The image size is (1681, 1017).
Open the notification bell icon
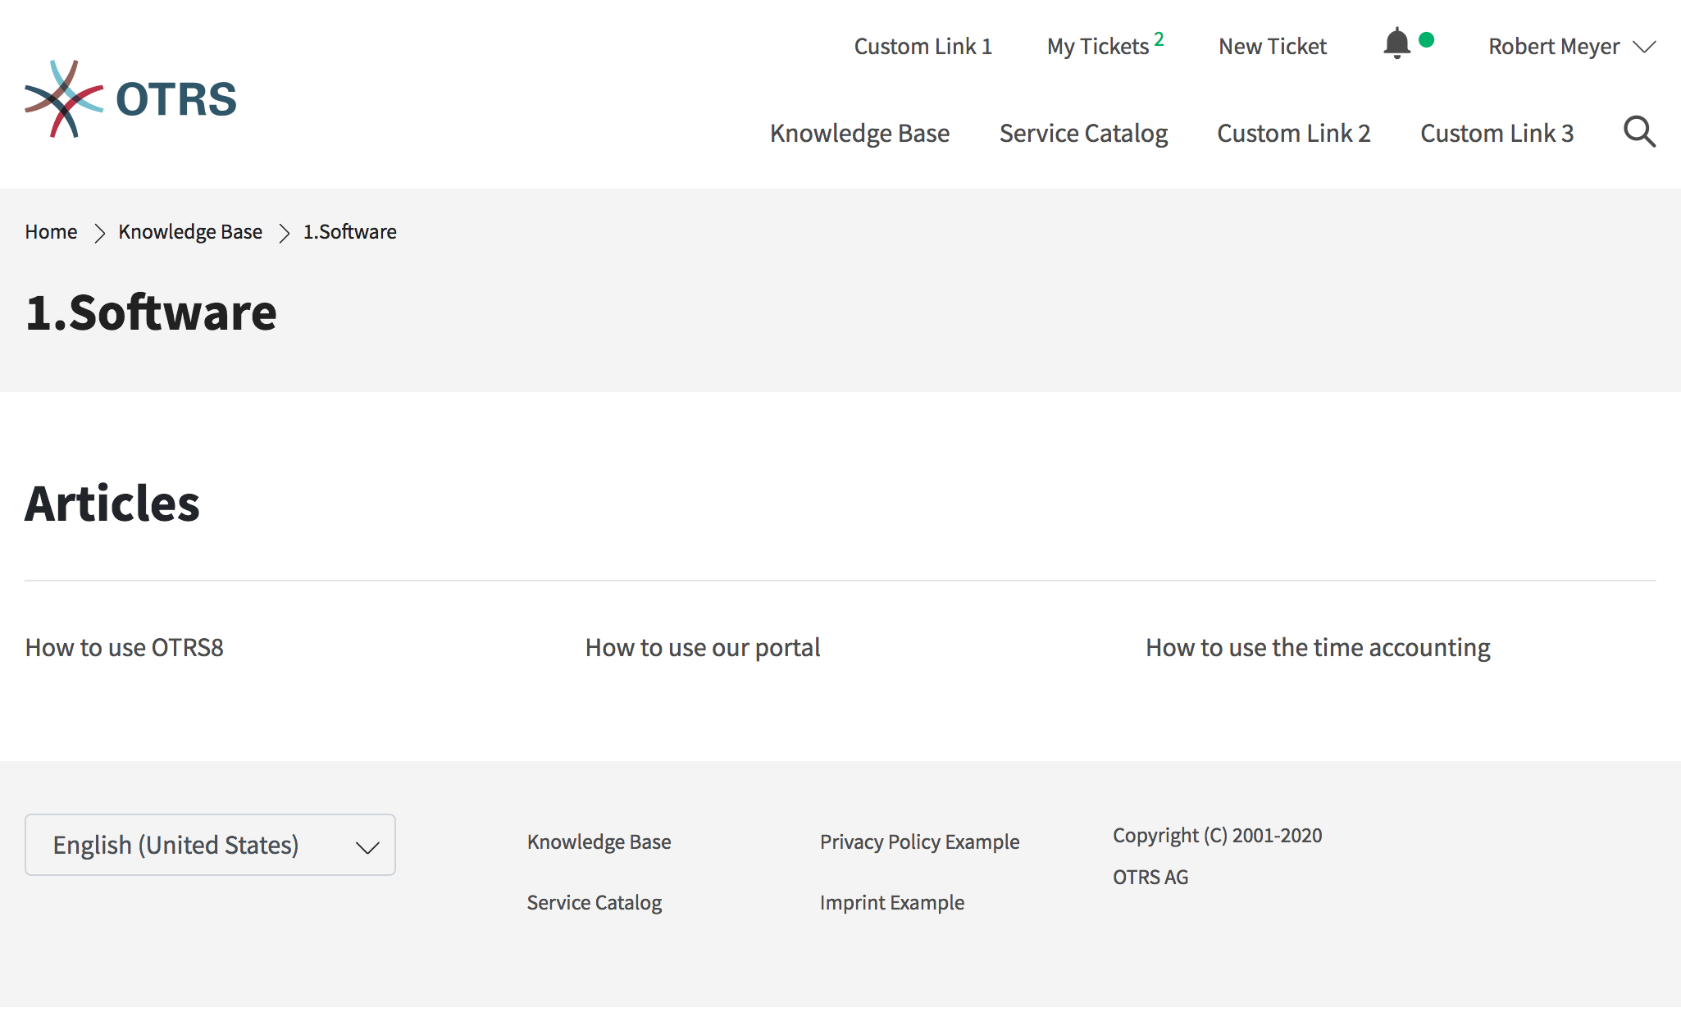pyautogui.click(x=1396, y=44)
